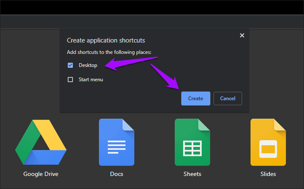Click the "Desktop" option label

pyautogui.click(x=88, y=65)
